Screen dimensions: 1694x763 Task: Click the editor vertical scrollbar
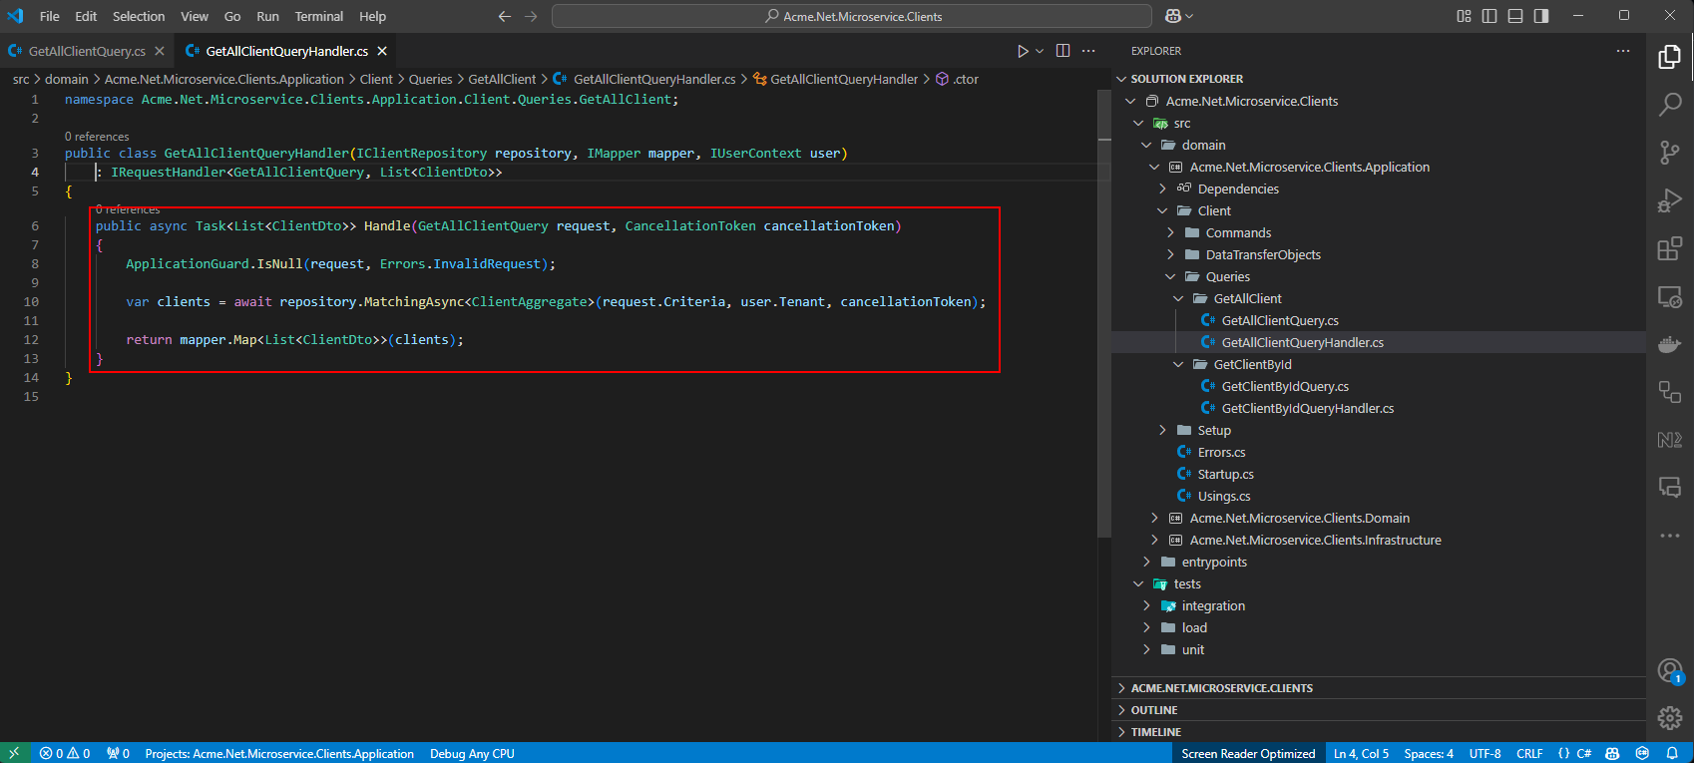(x=1103, y=314)
